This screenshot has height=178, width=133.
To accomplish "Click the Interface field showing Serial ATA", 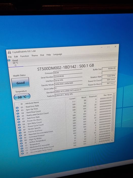I will (x=68, y=80).
